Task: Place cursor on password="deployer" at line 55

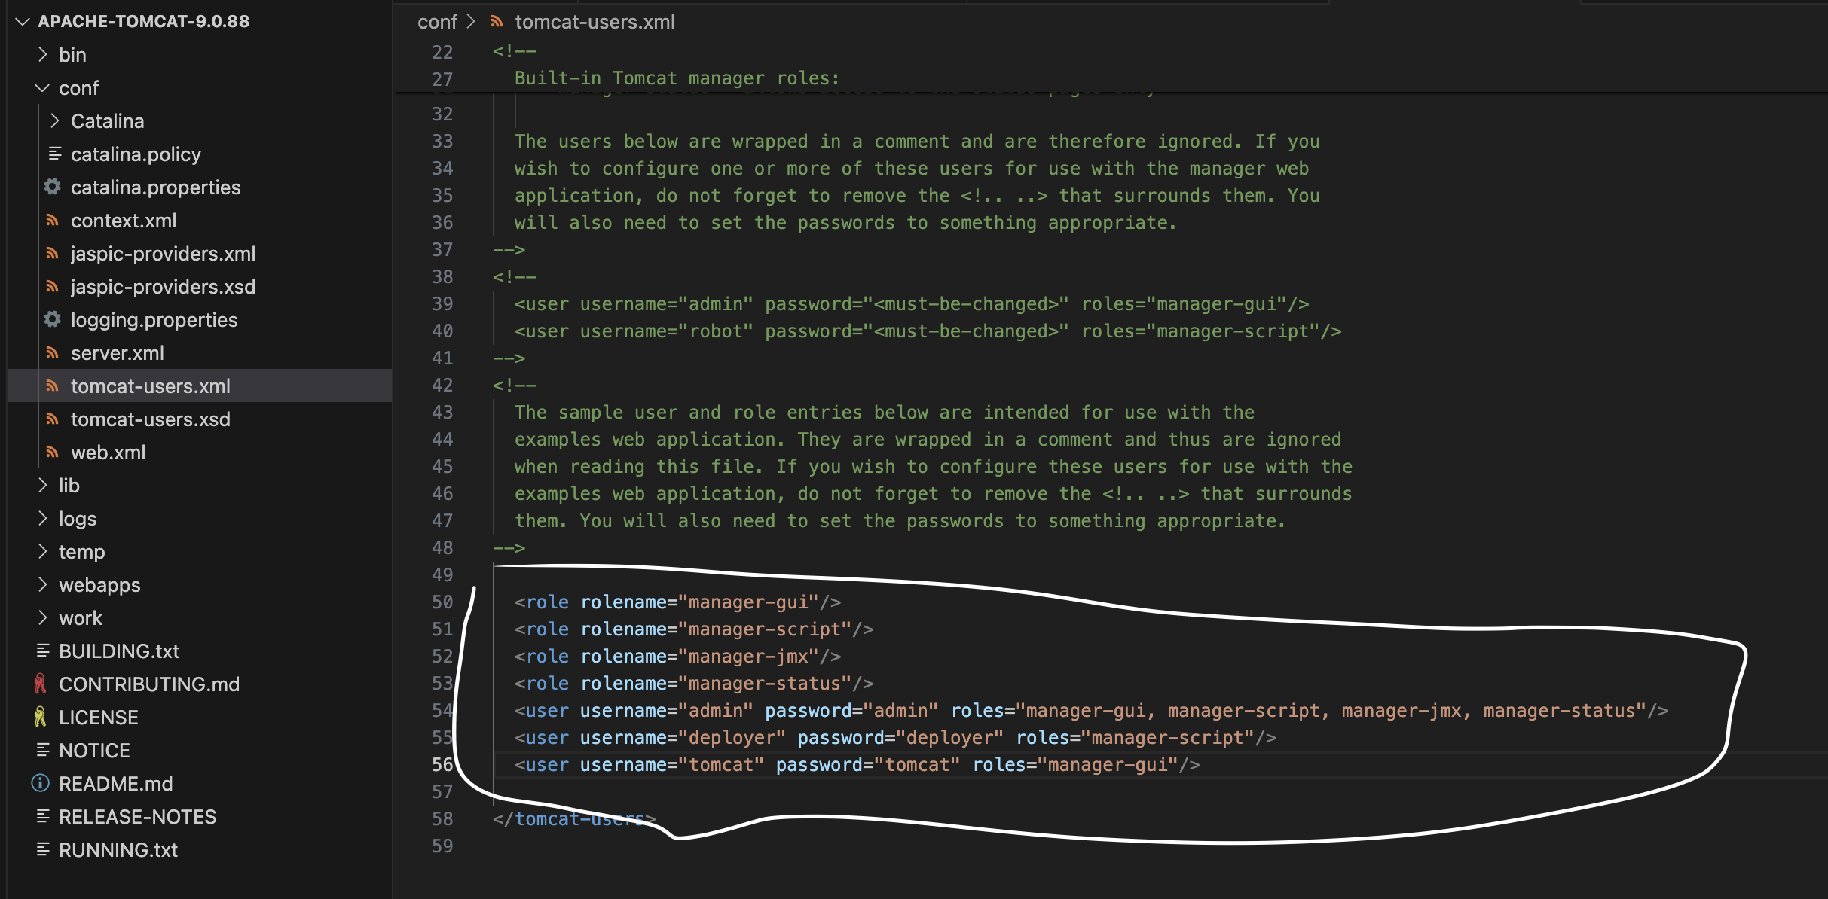Action: click(x=900, y=737)
